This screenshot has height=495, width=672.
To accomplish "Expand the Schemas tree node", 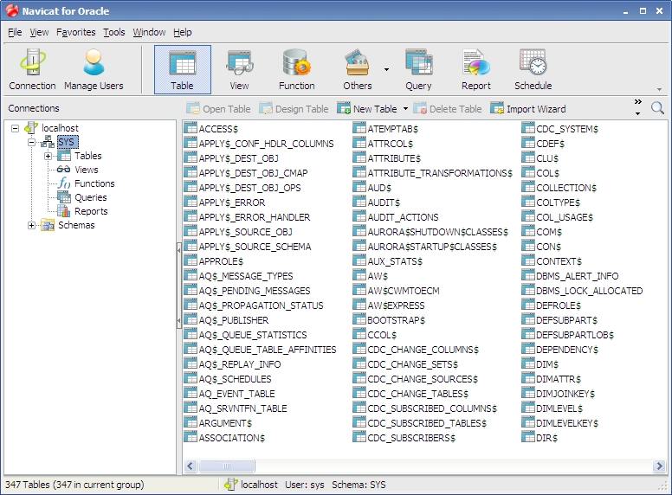I will click(x=31, y=225).
